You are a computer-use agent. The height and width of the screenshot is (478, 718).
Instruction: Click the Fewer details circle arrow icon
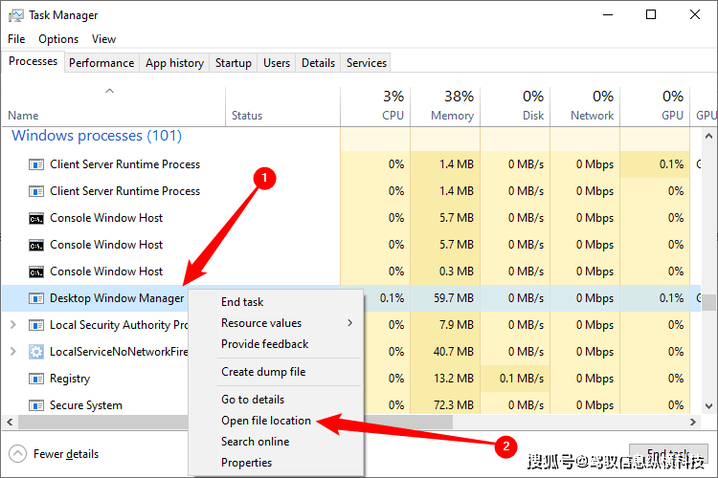[x=17, y=454]
